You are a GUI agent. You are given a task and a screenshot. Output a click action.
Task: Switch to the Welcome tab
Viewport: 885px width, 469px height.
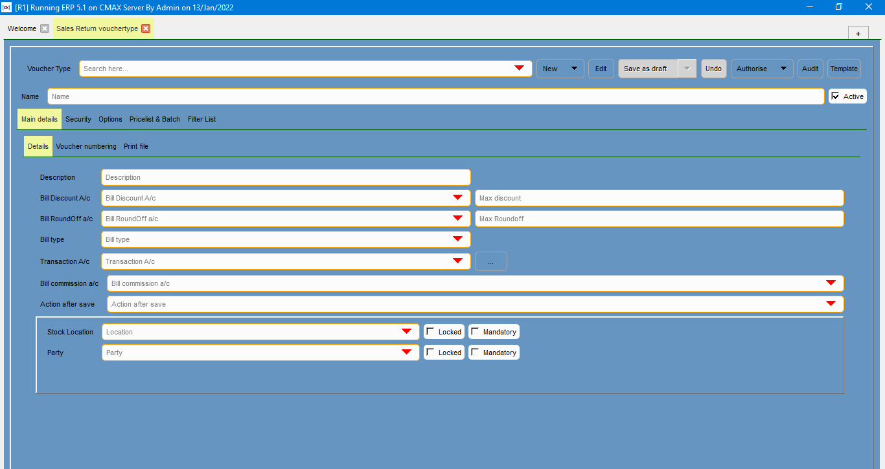pyautogui.click(x=22, y=28)
